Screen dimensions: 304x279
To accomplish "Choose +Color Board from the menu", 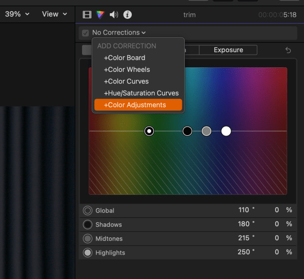I will point(124,58).
